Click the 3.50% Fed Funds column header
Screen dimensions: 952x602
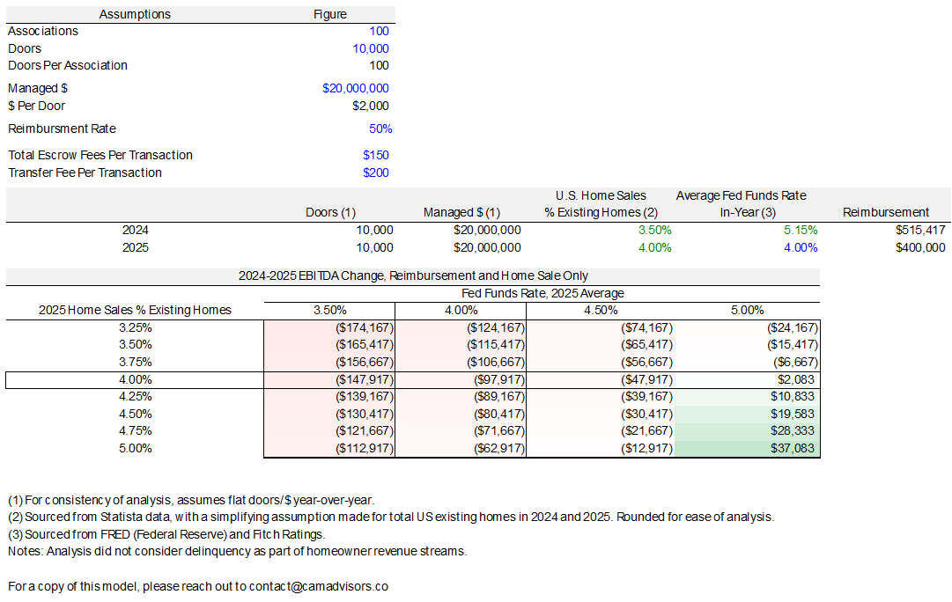tap(329, 310)
